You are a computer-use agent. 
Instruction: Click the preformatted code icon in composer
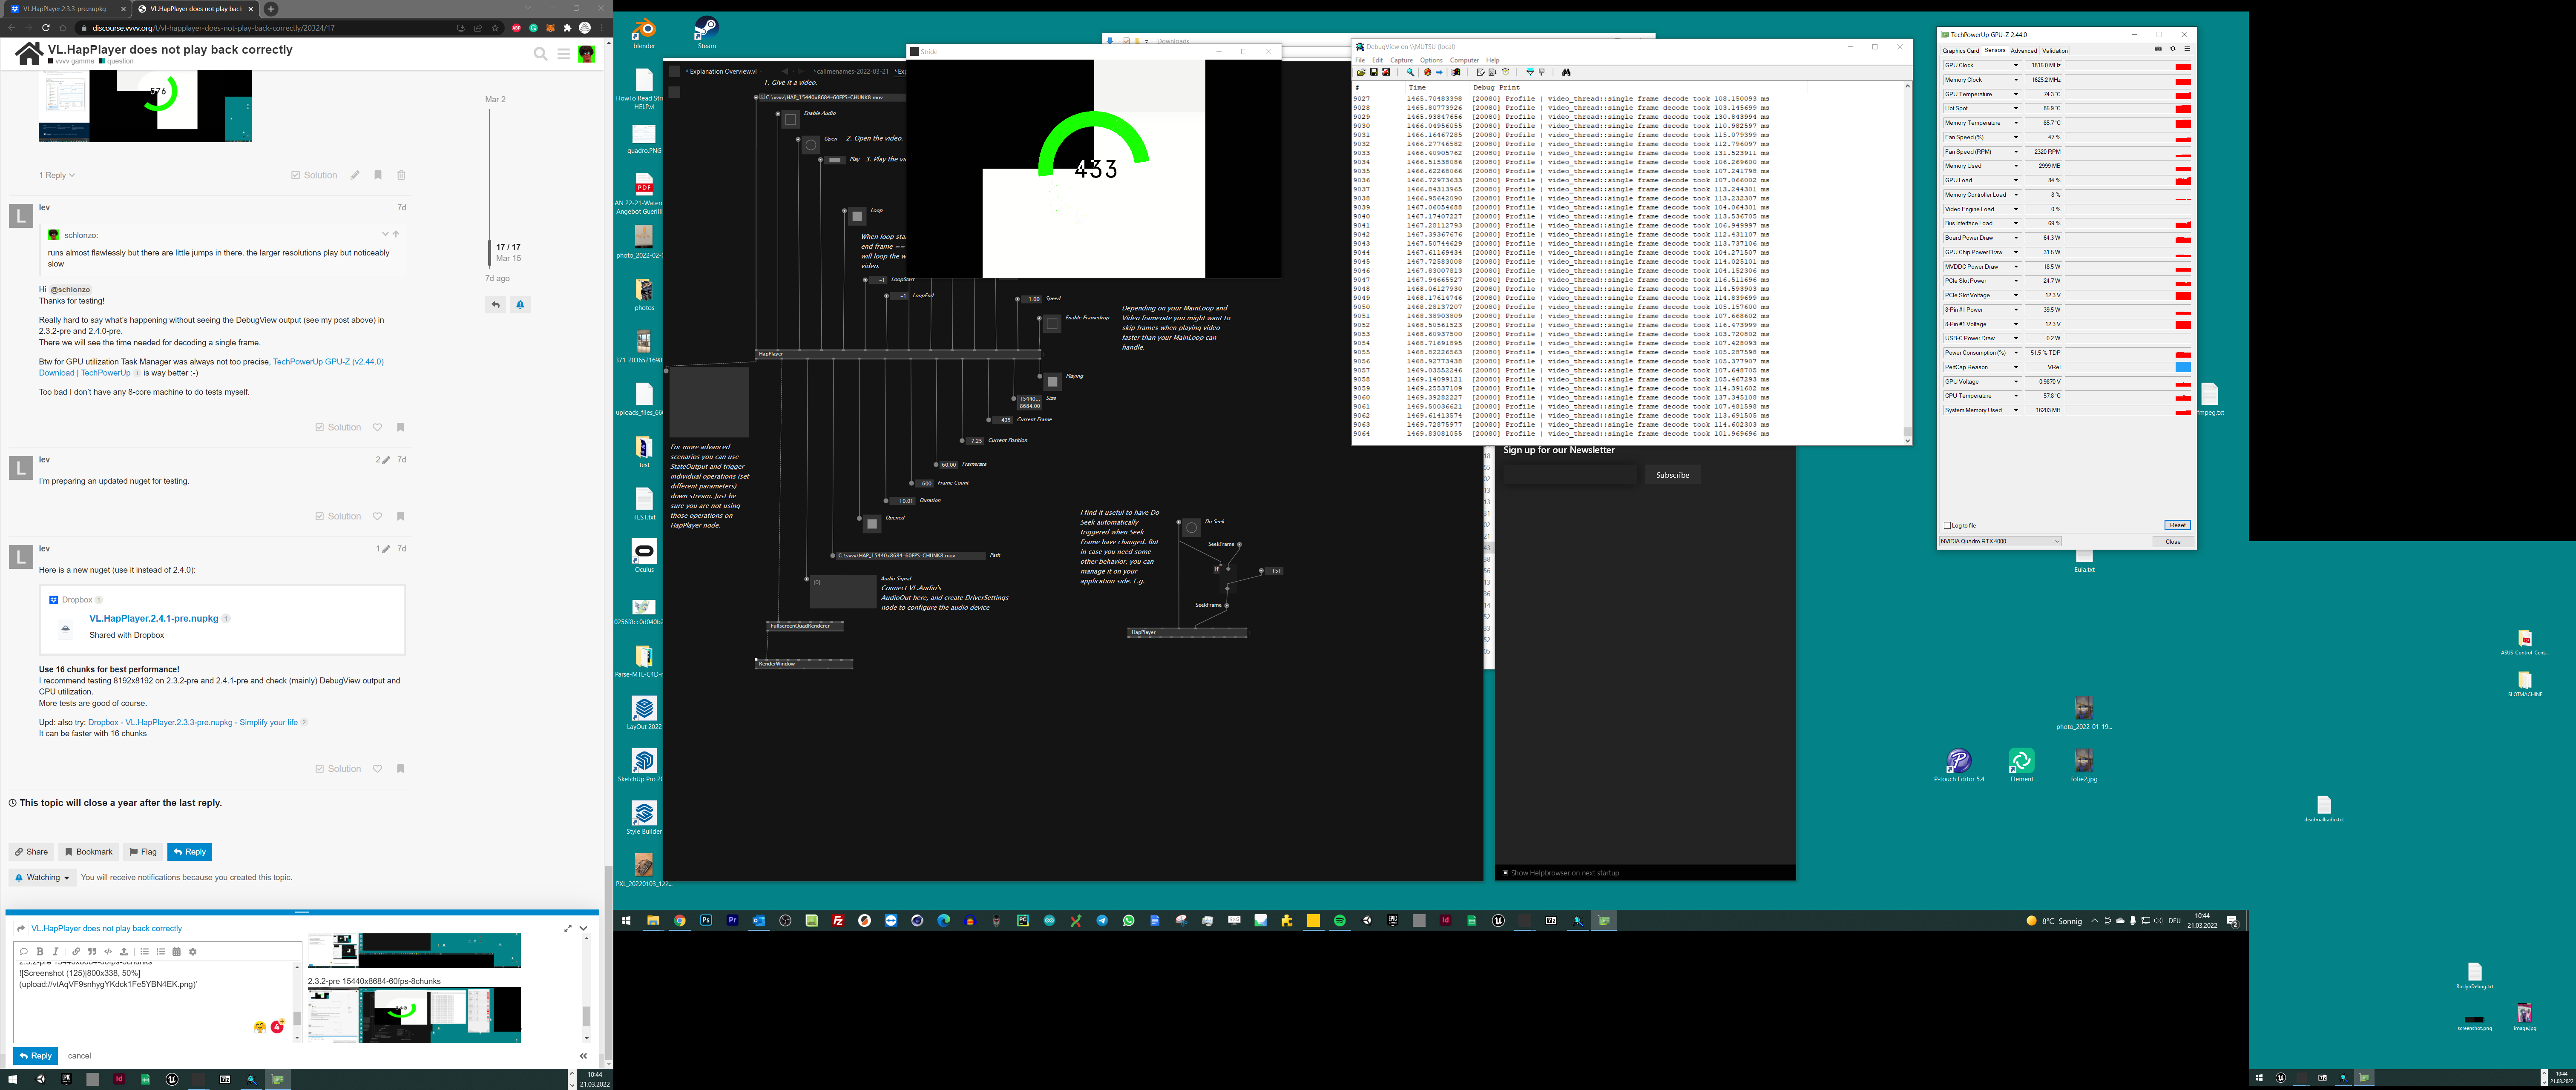pos(108,952)
